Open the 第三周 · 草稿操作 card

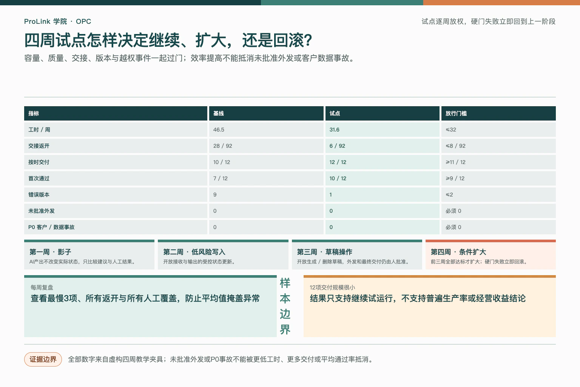tap(357, 255)
